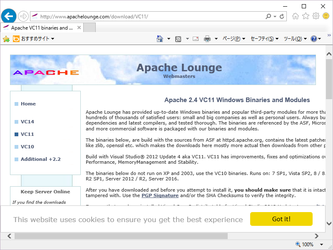Maximize the browser window
Screen dimensions: 333x250
point(304,6)
